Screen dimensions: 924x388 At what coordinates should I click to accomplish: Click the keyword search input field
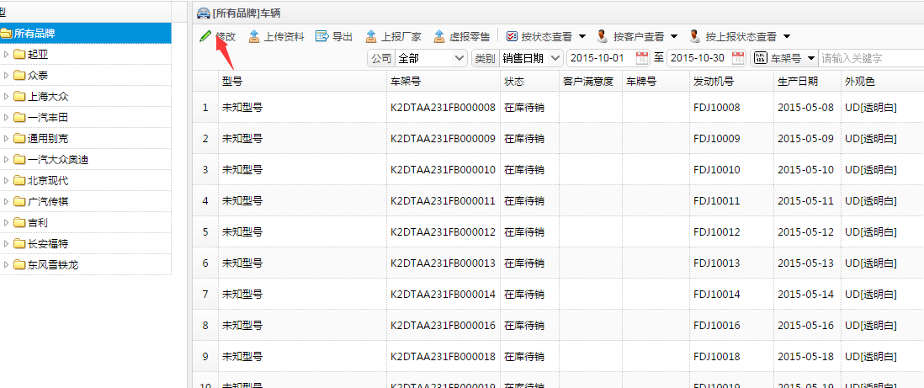870,58
